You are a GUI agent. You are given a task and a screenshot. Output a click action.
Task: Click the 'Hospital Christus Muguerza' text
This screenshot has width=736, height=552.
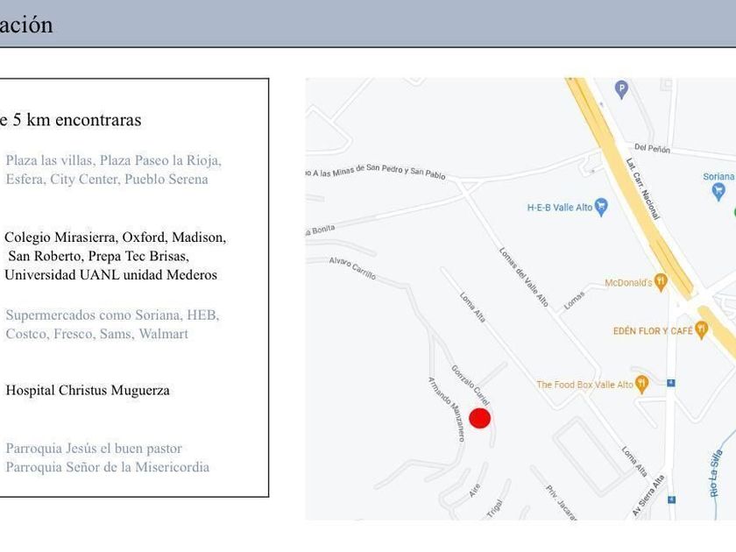[88, 390]
